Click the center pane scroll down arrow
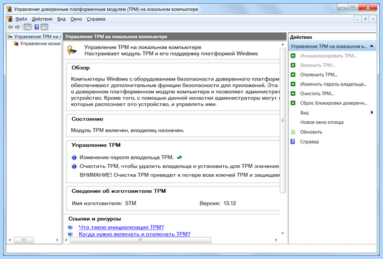Viewport: 383px width, 259px height. pos(283,233)
